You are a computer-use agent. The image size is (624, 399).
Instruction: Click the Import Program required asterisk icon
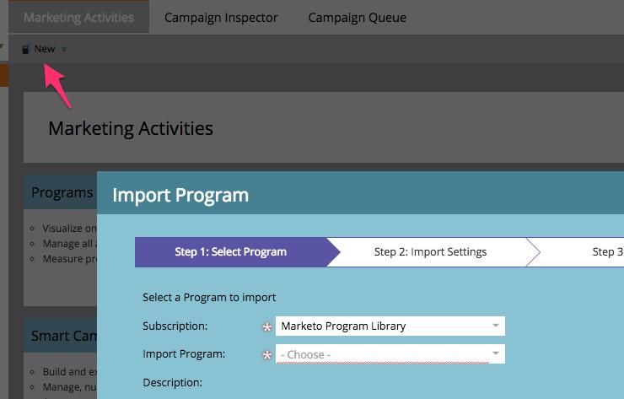coord(267,355)
